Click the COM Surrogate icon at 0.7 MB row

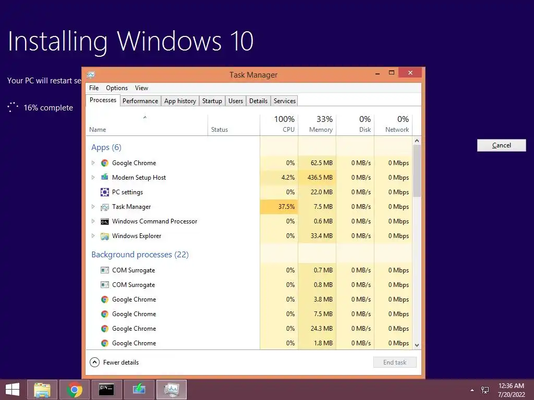(x=104, y=270)
